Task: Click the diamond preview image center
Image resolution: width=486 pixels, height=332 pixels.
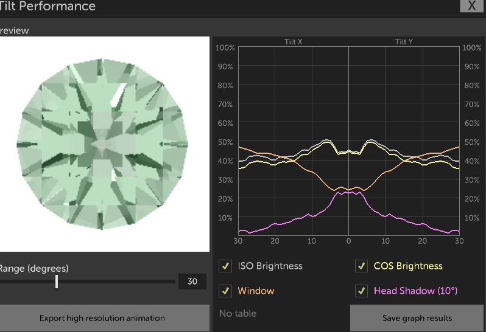Action: click(x=104, y=144)
